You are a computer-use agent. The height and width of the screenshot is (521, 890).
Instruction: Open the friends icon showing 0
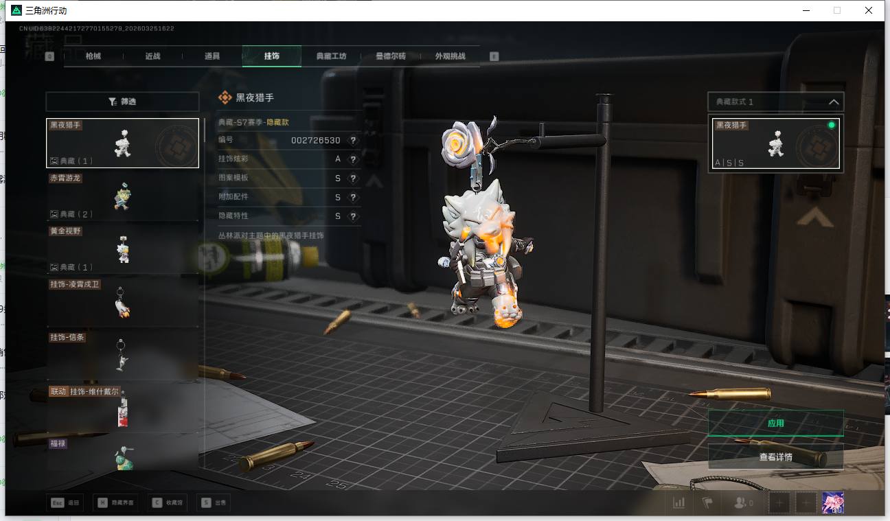(742, 503)
